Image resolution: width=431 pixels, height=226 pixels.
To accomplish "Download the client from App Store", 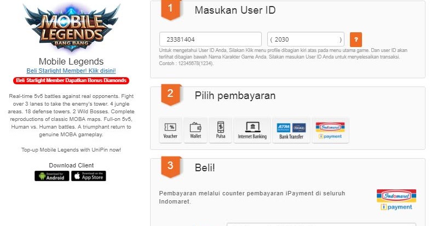I will (x=89, y=176).
